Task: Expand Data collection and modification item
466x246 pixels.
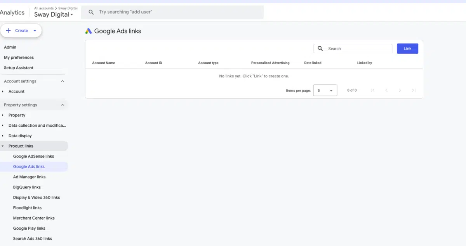Action: coord(3,126)
